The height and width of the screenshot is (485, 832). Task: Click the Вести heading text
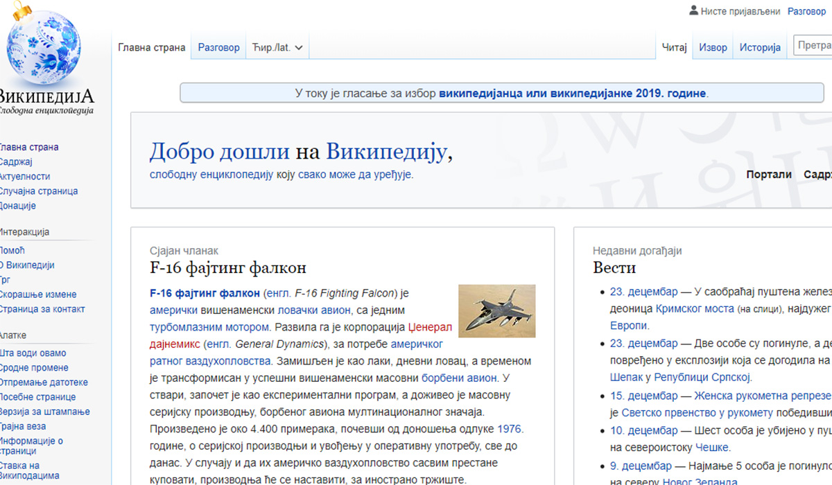tap(614, 267)
